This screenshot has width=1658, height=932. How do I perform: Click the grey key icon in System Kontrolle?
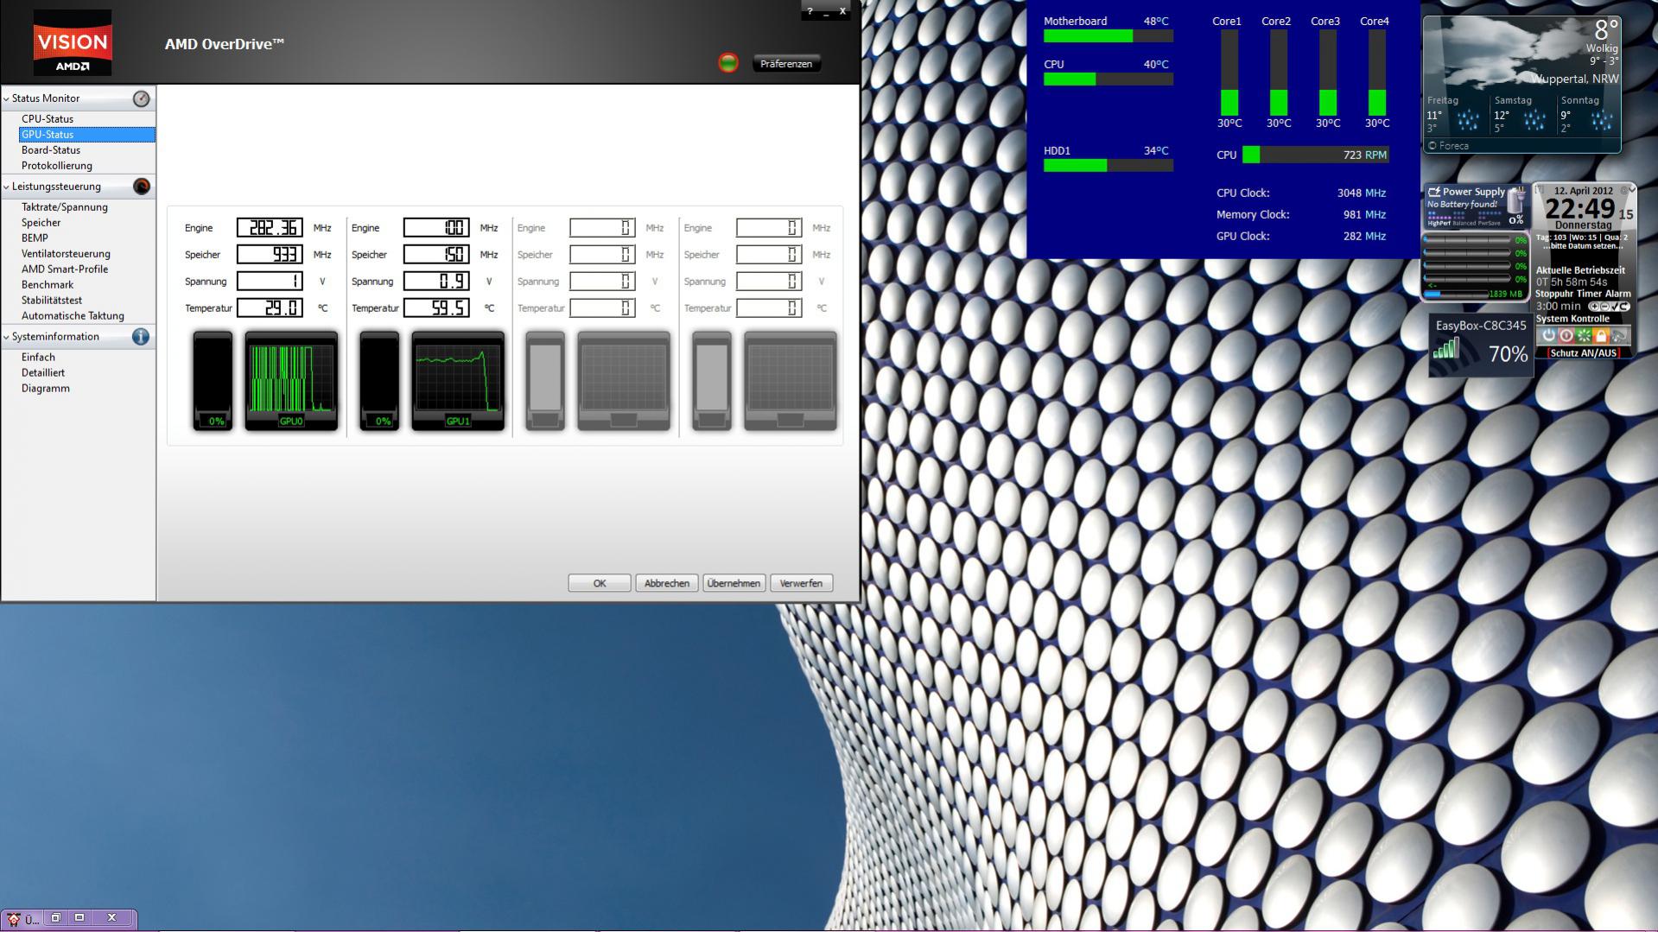(x=1619, y=335)
